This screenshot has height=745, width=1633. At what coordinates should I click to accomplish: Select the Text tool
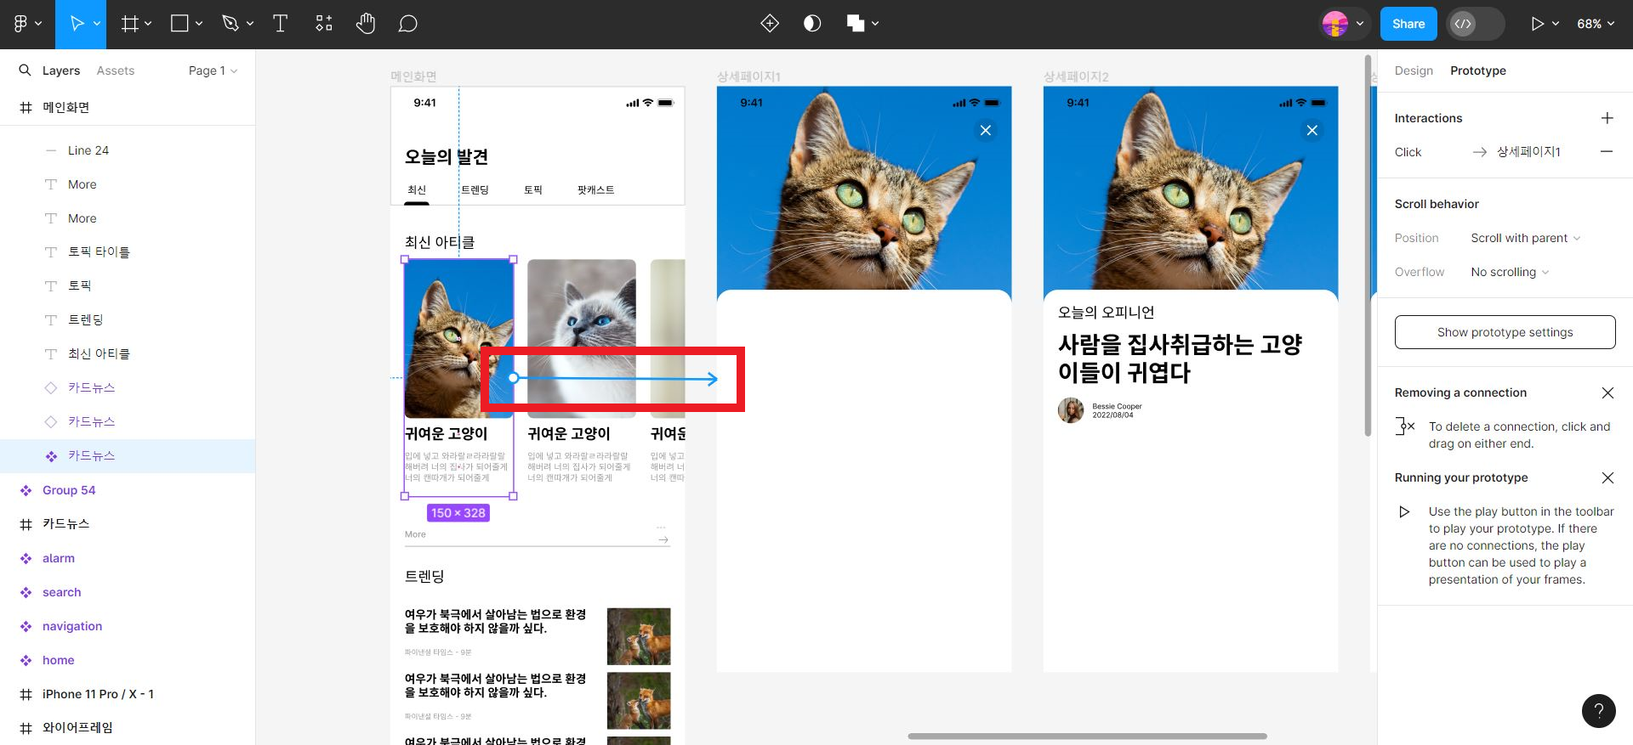pos(280,24)
